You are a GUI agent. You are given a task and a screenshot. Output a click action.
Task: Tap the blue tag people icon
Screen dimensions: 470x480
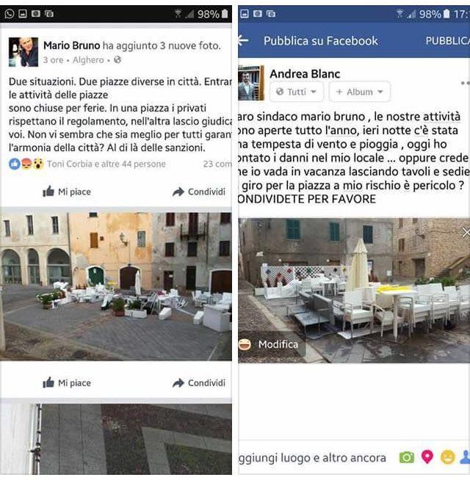pyautogui.click(x=466, y=457)
